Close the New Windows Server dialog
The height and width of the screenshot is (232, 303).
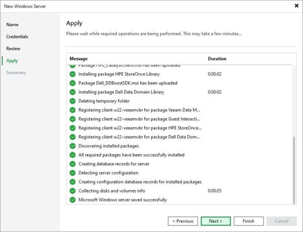point(296,6)
